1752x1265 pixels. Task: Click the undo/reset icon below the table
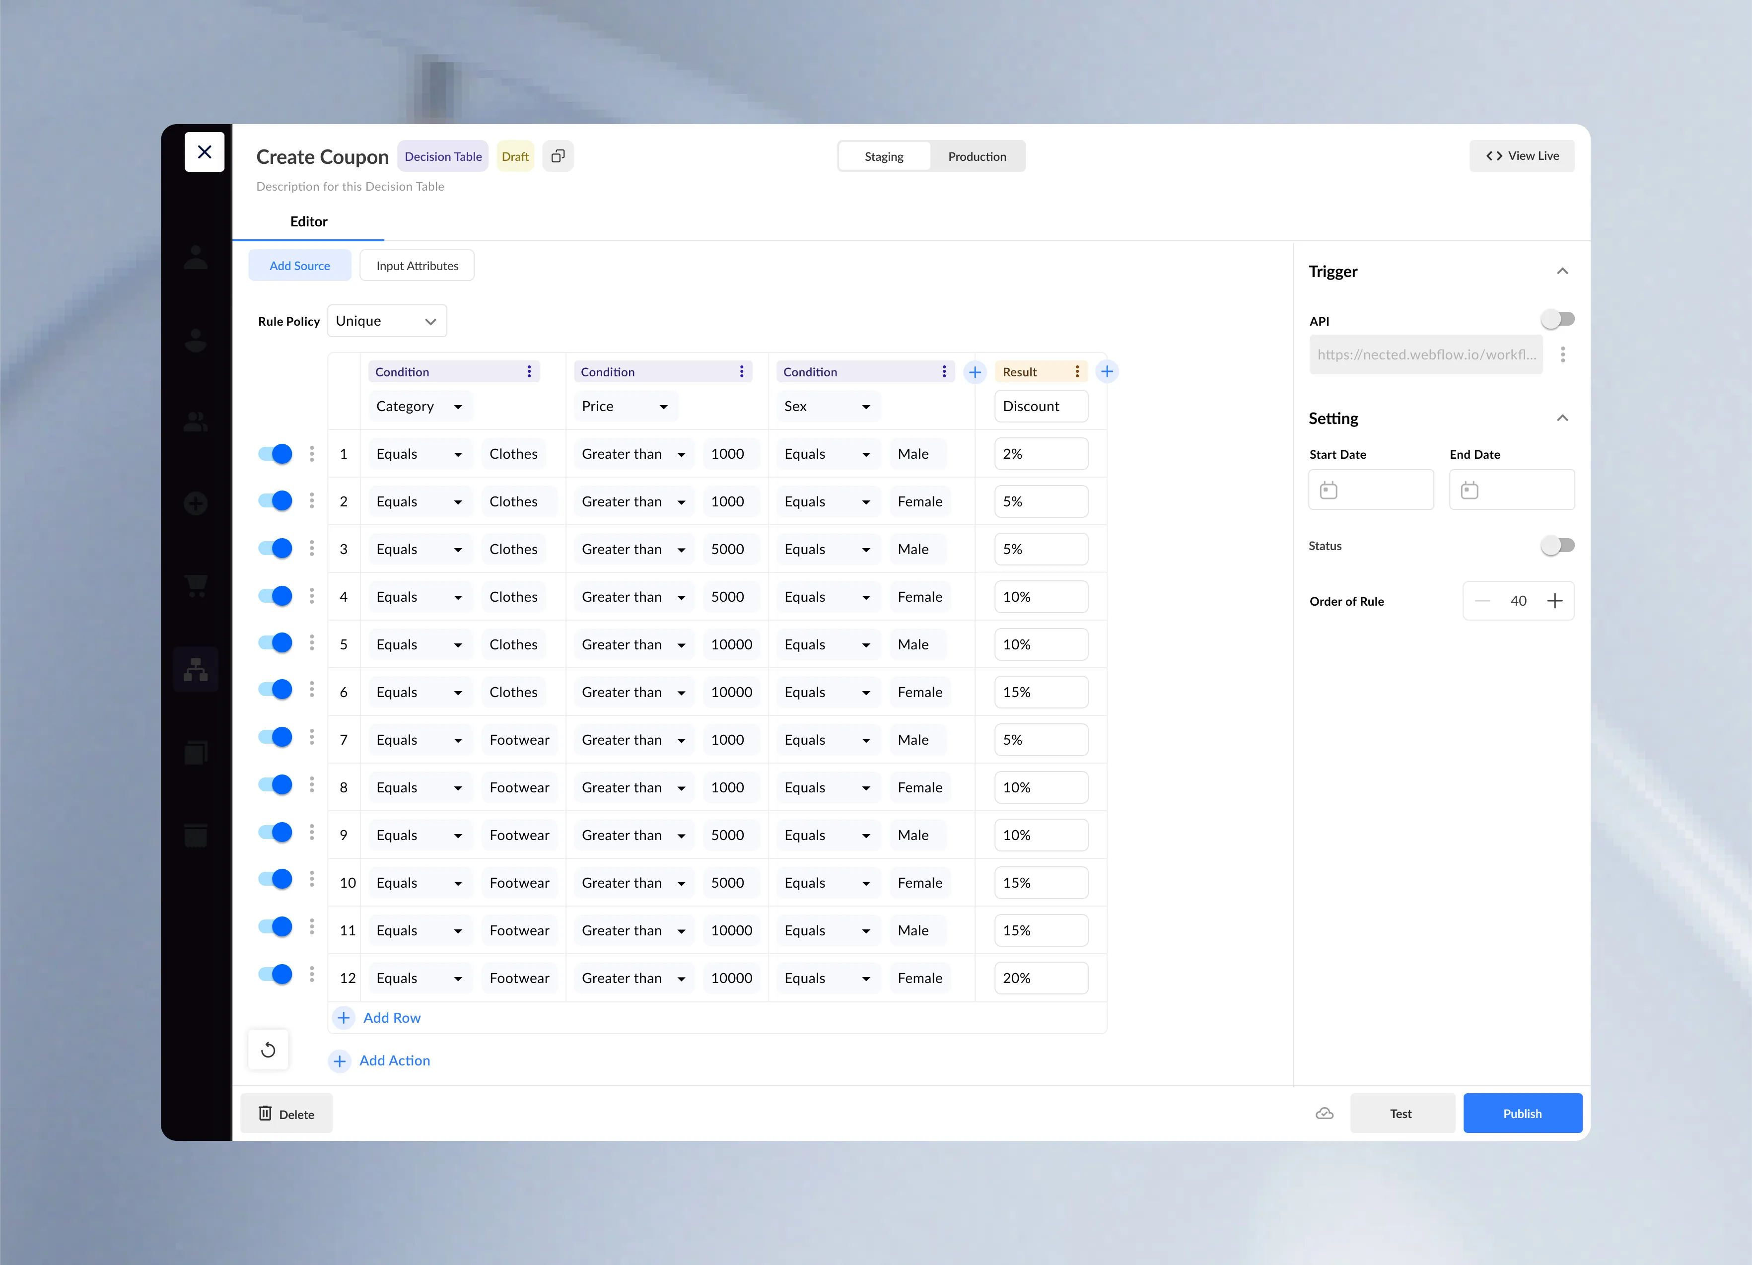[x=268, y=1050]
